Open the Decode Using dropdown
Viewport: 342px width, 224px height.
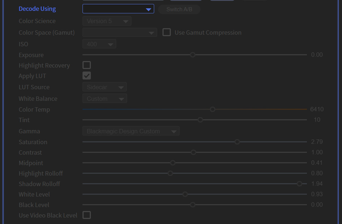pyautogui.click(x=118, y=9)
